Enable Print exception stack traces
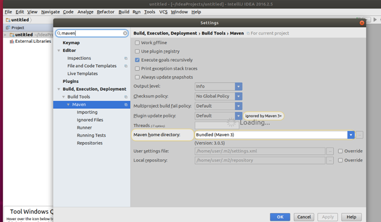This screenshot has height=222, width=381. click(x=137, y=69)
